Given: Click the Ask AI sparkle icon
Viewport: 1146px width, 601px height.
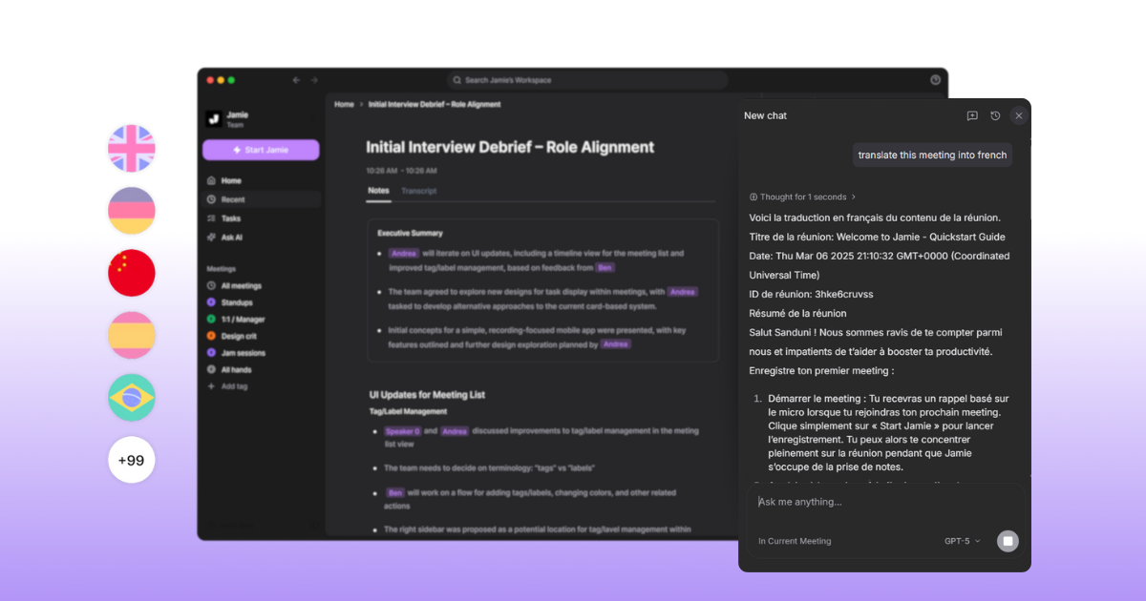Looking at the screenshot, I should 211,238.
